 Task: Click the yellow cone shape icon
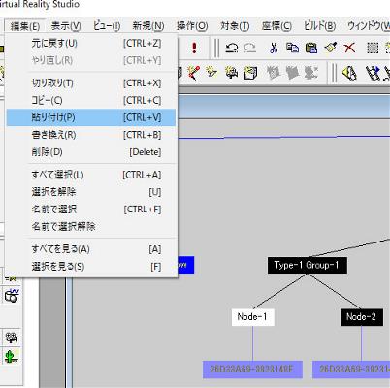tap(349, 73)
